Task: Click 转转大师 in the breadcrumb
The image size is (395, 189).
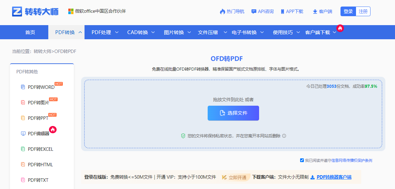Action: [42, 52]
